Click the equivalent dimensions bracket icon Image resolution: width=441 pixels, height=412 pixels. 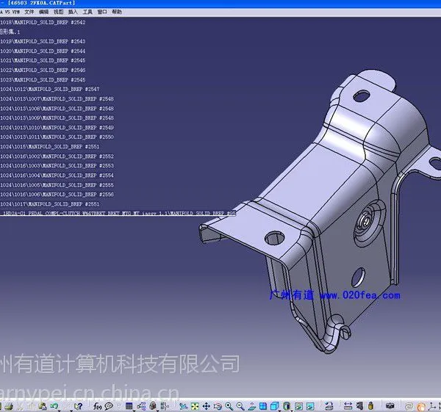[165, 406]
